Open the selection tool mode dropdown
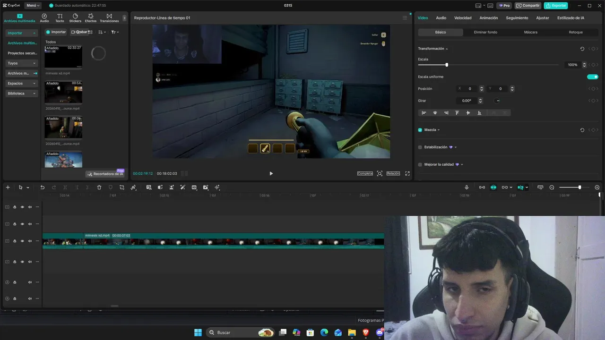605x340 pixels. 28,187
